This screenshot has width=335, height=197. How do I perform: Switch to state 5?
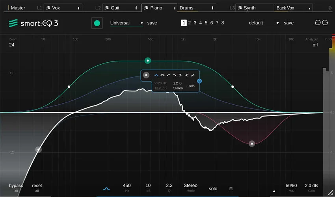pyautogui.click(x=206, y=22)
